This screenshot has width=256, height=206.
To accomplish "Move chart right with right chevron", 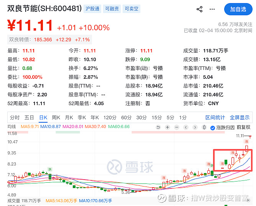I will coord(195,127).
